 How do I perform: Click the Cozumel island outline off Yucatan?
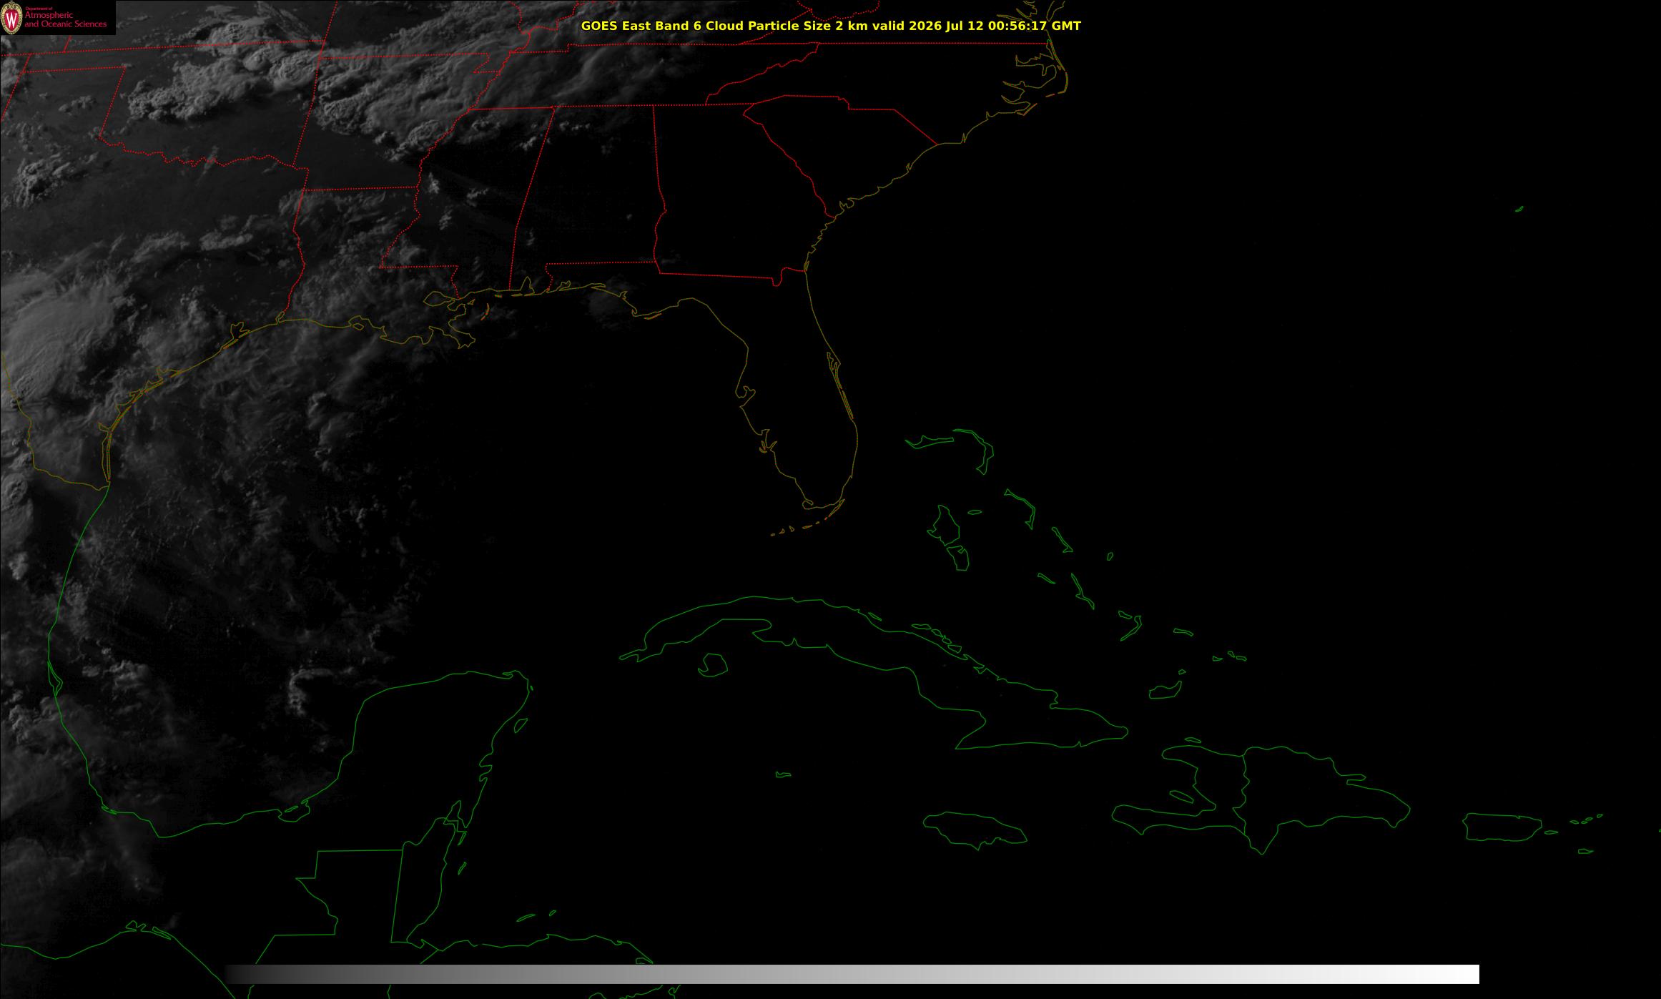coord(521,726)
